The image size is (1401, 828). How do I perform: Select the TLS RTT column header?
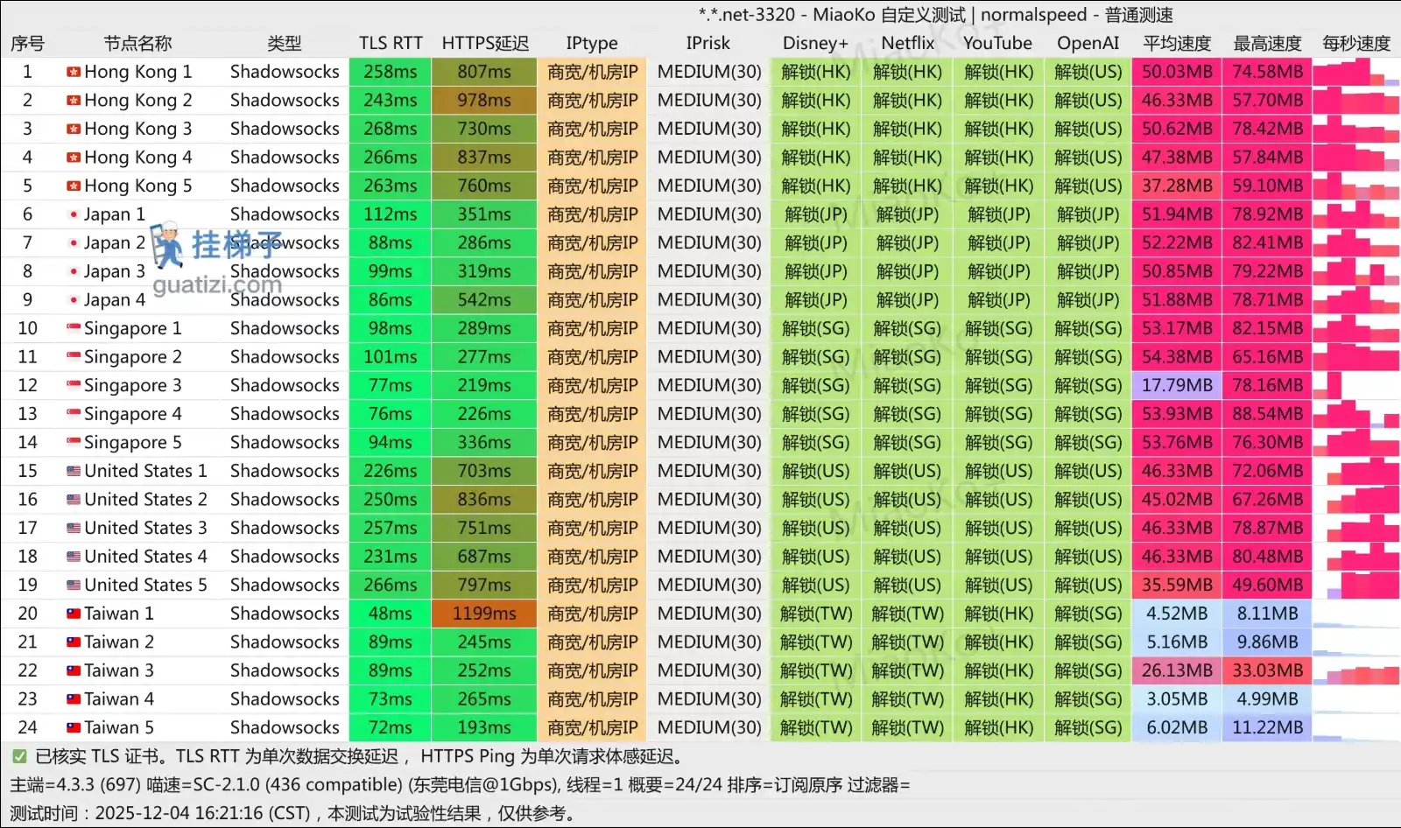(391, 43)
